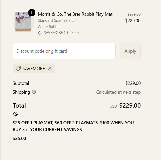Click the tag icon beside SAVEMORE (-$50.00)
This screenshot has height=160, width=161.
pos(40,33)
